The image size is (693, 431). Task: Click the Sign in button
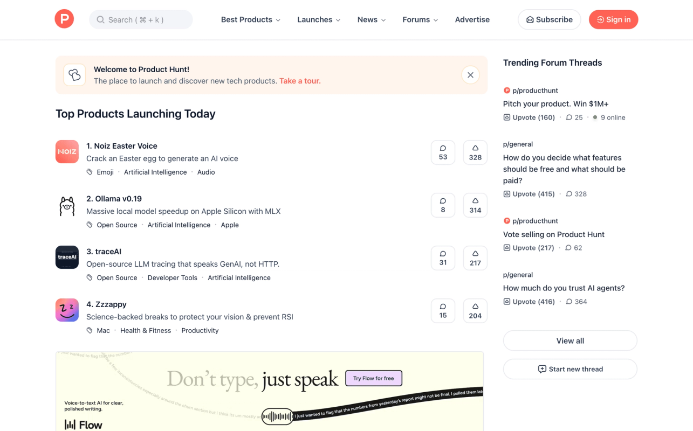[x=613, y=20]
